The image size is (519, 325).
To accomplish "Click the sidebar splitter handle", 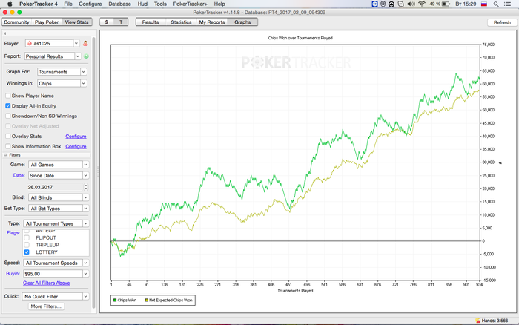I will pyautogui.click(x=98, y=171).
